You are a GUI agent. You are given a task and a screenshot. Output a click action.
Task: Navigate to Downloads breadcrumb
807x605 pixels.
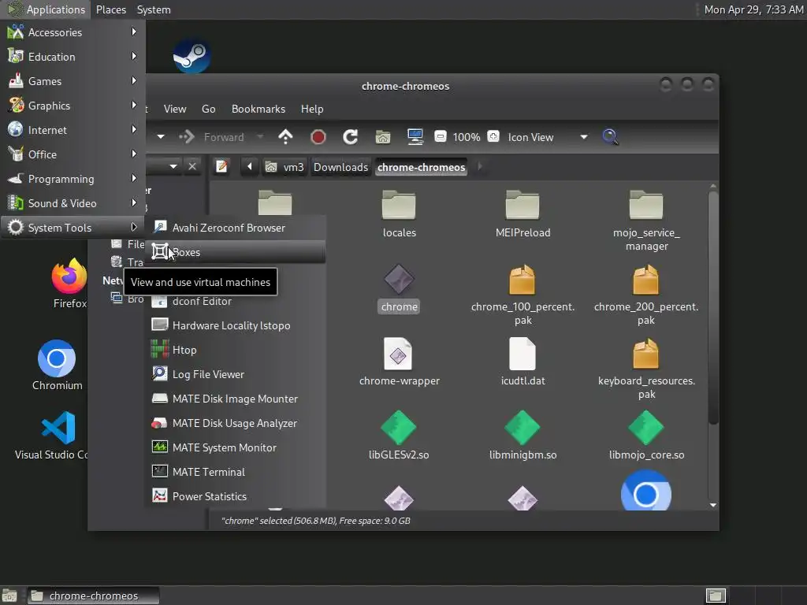(340, 167)
